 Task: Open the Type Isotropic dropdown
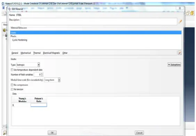pos(28,65)
